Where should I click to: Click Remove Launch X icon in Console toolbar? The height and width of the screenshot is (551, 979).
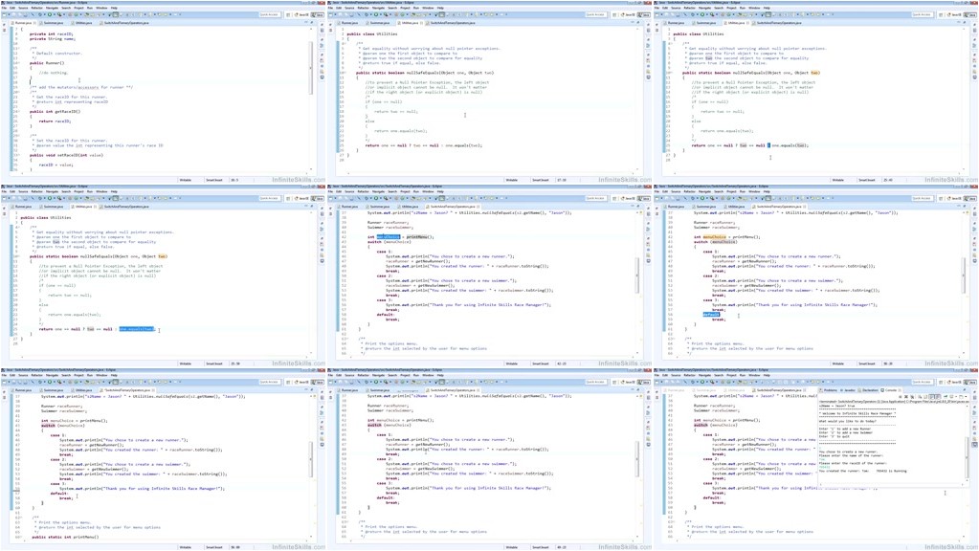(x=906, y=397)
